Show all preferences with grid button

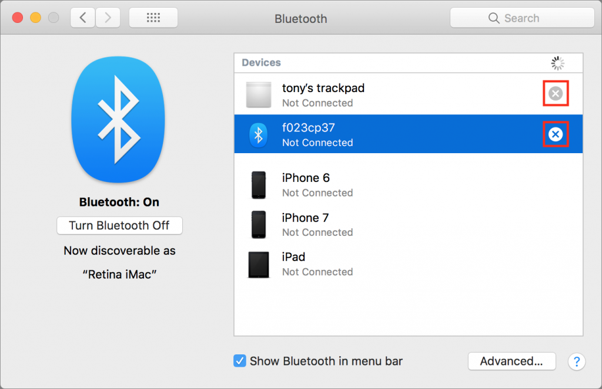pos(153,18)
